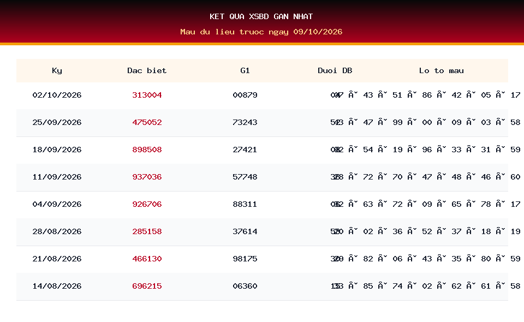Screen dimensions: 524x322
Task: Click the Lo to mau column header
Action: click(x=442, y=70)
